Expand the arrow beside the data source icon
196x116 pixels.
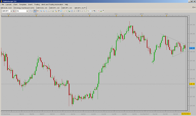15,11
